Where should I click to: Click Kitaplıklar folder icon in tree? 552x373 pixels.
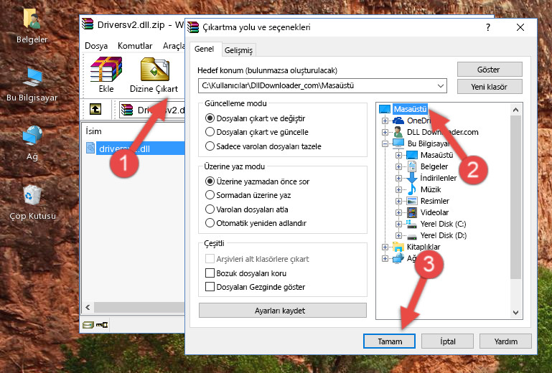398,247
